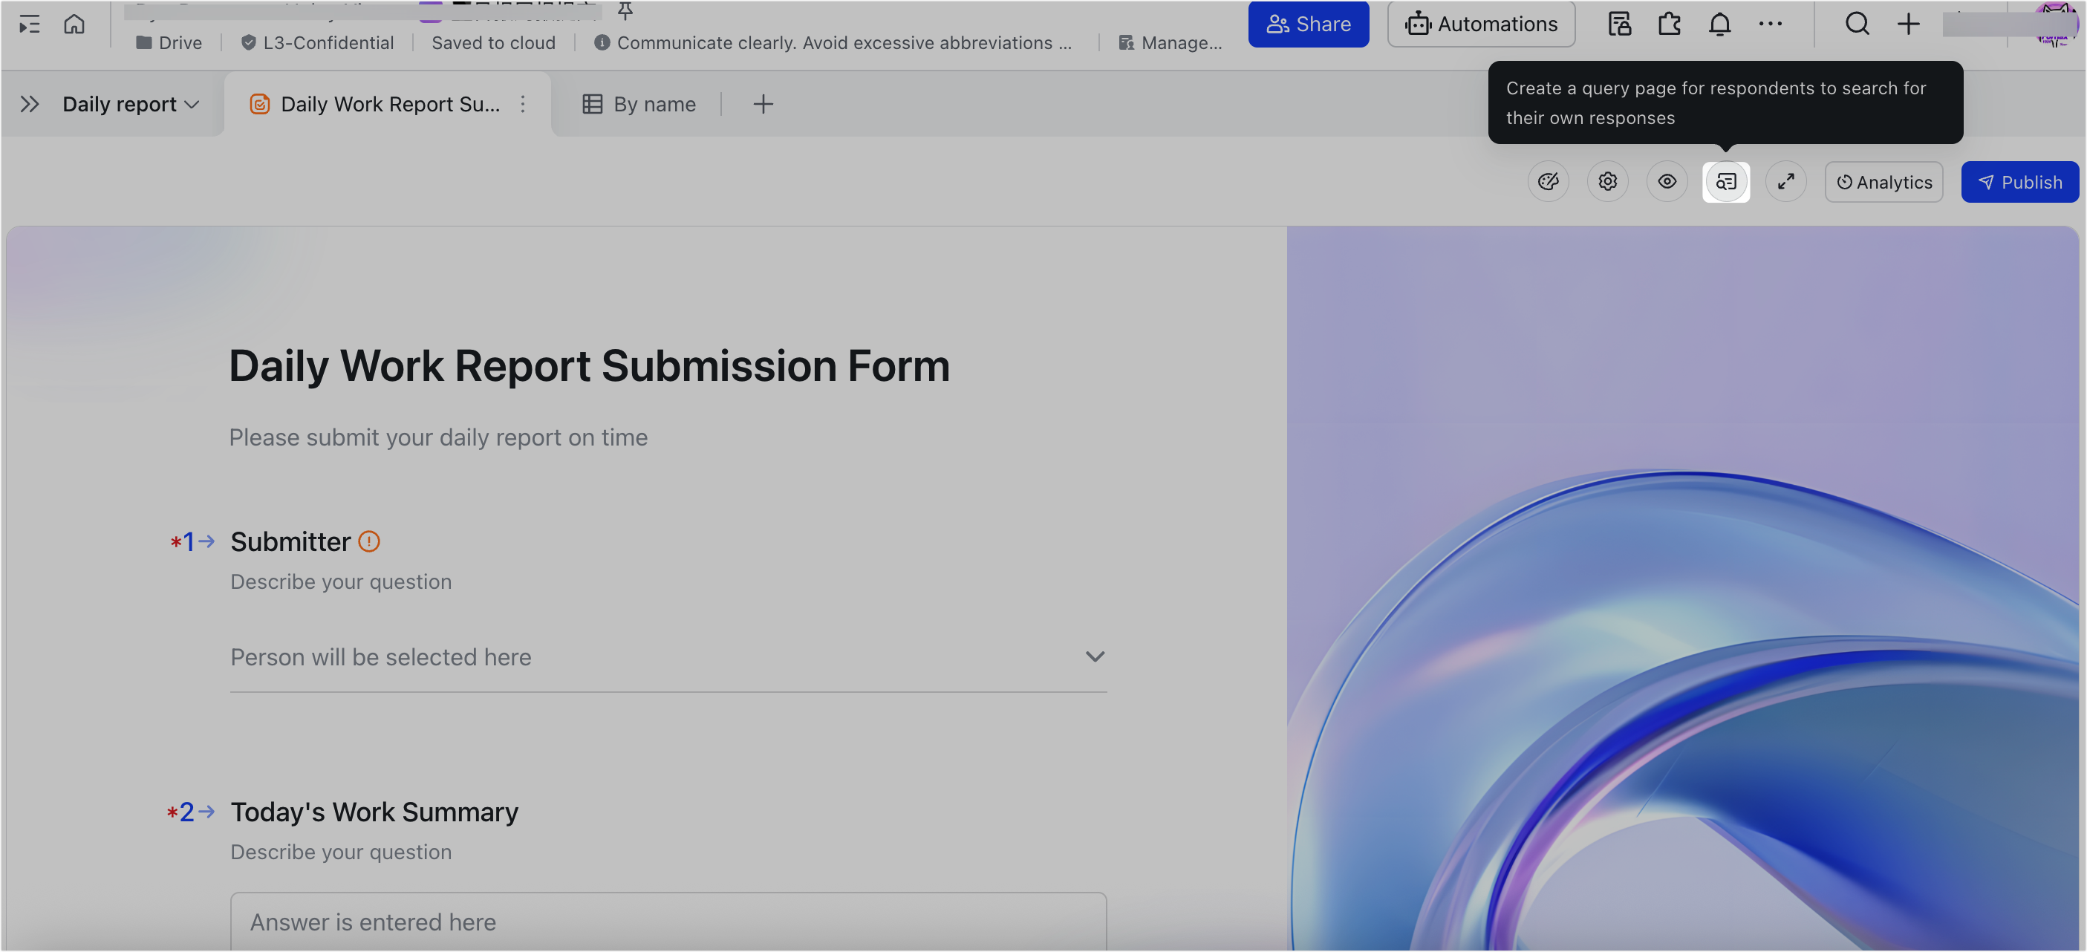Switch to the By name grid view
The height and width of the screenshot is (952, 2087).
(639, 105)
